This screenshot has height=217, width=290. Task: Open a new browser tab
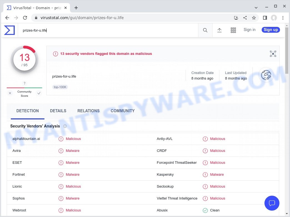click(x=76, y=8)
